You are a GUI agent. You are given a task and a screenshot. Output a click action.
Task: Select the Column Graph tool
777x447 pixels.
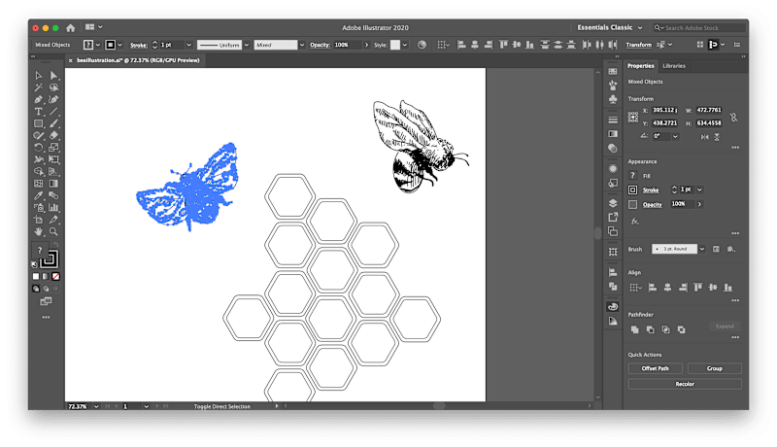pyautogui.click(x=54, y=208)
